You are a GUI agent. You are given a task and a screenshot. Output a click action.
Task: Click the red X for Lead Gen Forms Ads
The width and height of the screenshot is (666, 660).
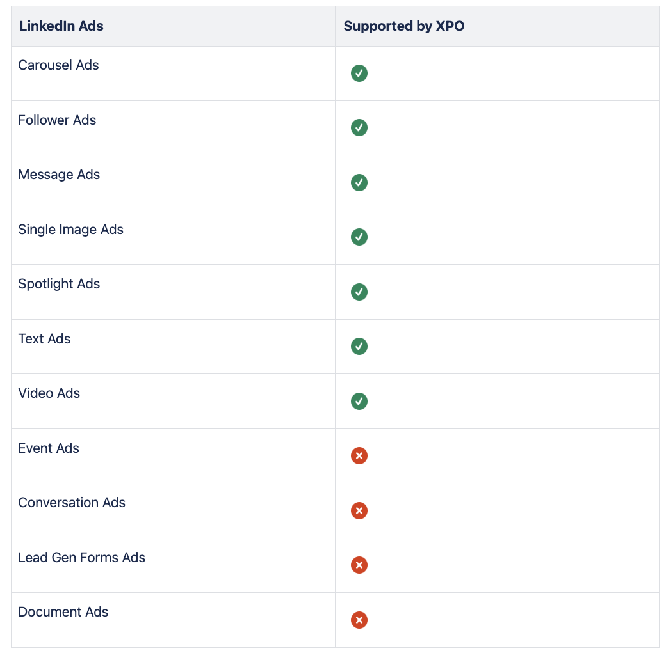click(x=359, y=565)
